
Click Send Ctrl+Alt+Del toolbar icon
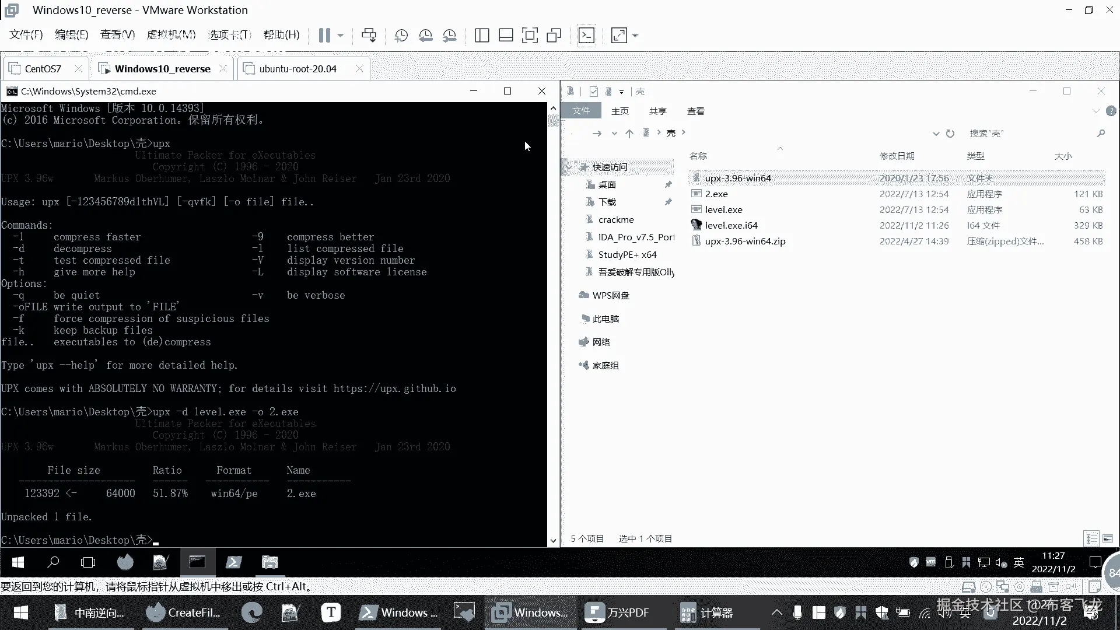tap(369, 36)
